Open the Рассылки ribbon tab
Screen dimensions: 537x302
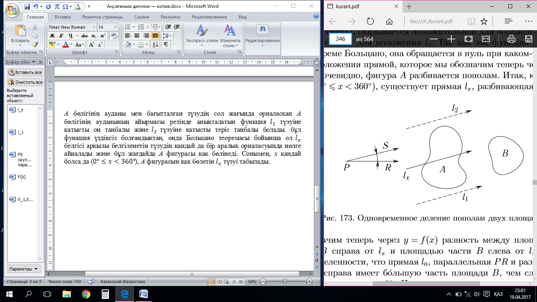coord(170,17)
